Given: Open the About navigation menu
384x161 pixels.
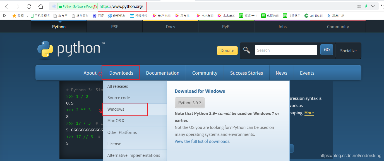Looking at the screenshot, I should pyautogui.click(x=90, y=73).
